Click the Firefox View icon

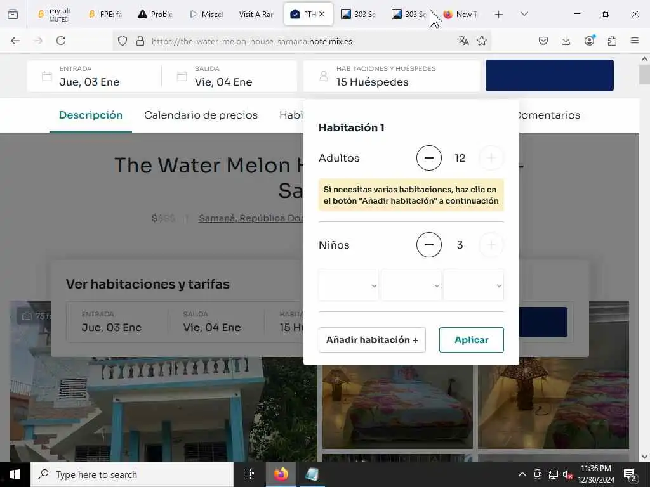[13, 14]
